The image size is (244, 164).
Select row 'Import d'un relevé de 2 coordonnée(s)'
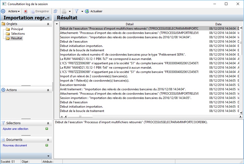point(149,76)
